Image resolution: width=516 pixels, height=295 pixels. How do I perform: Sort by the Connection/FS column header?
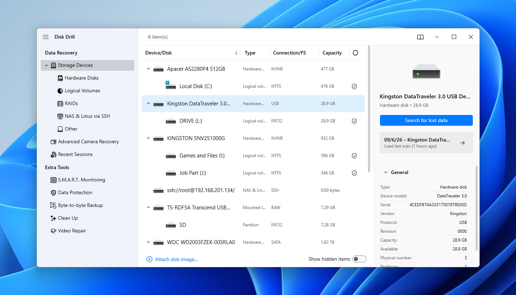(x=289, y=53)
